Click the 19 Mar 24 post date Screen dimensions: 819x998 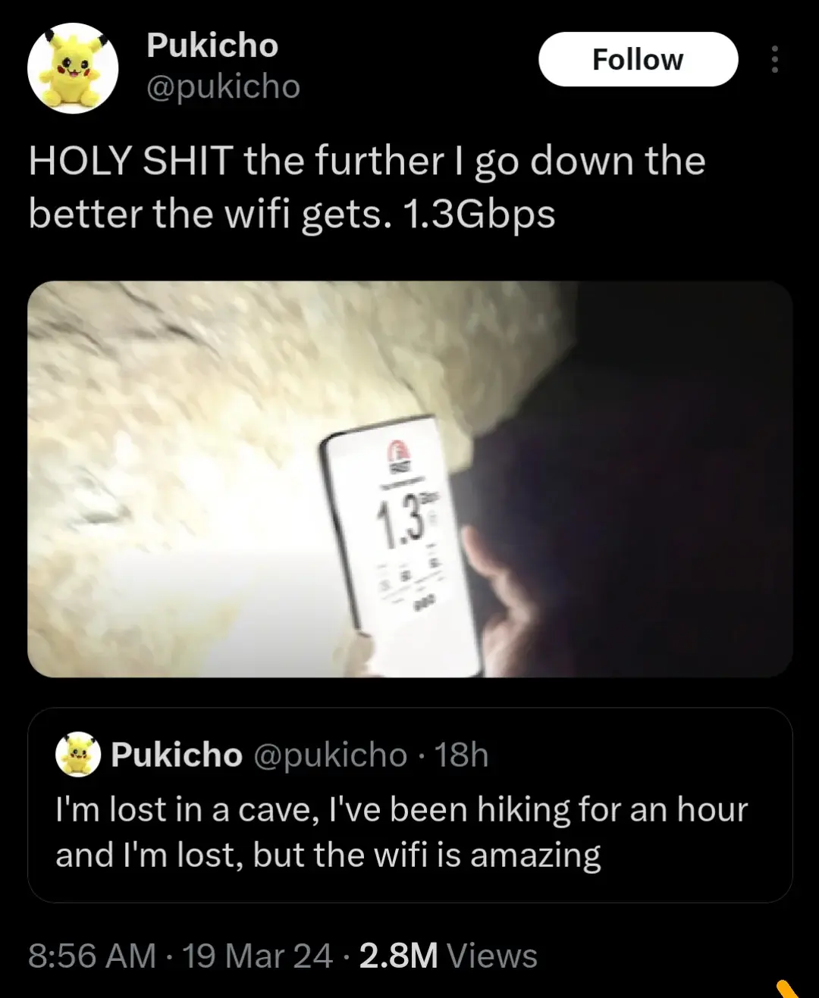click(x=257, y=956)
